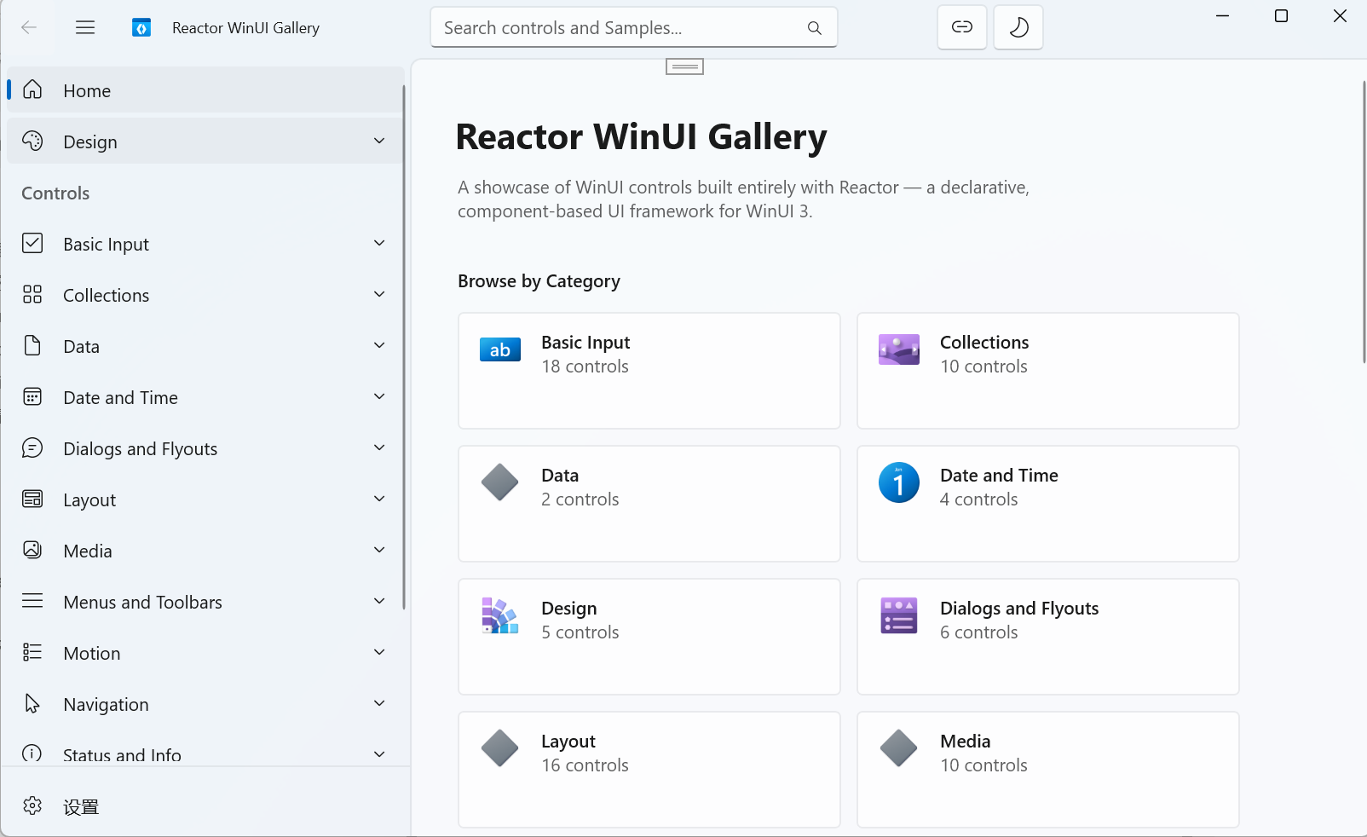The height and width of the screenshot is (837, 1367).
Task: Expand the Basic Input section chevron
Action: click(x=379, y=243)
